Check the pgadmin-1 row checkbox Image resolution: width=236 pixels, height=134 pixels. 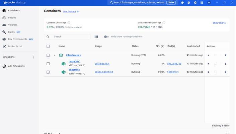pyautogui.click(x=48, y=72)
